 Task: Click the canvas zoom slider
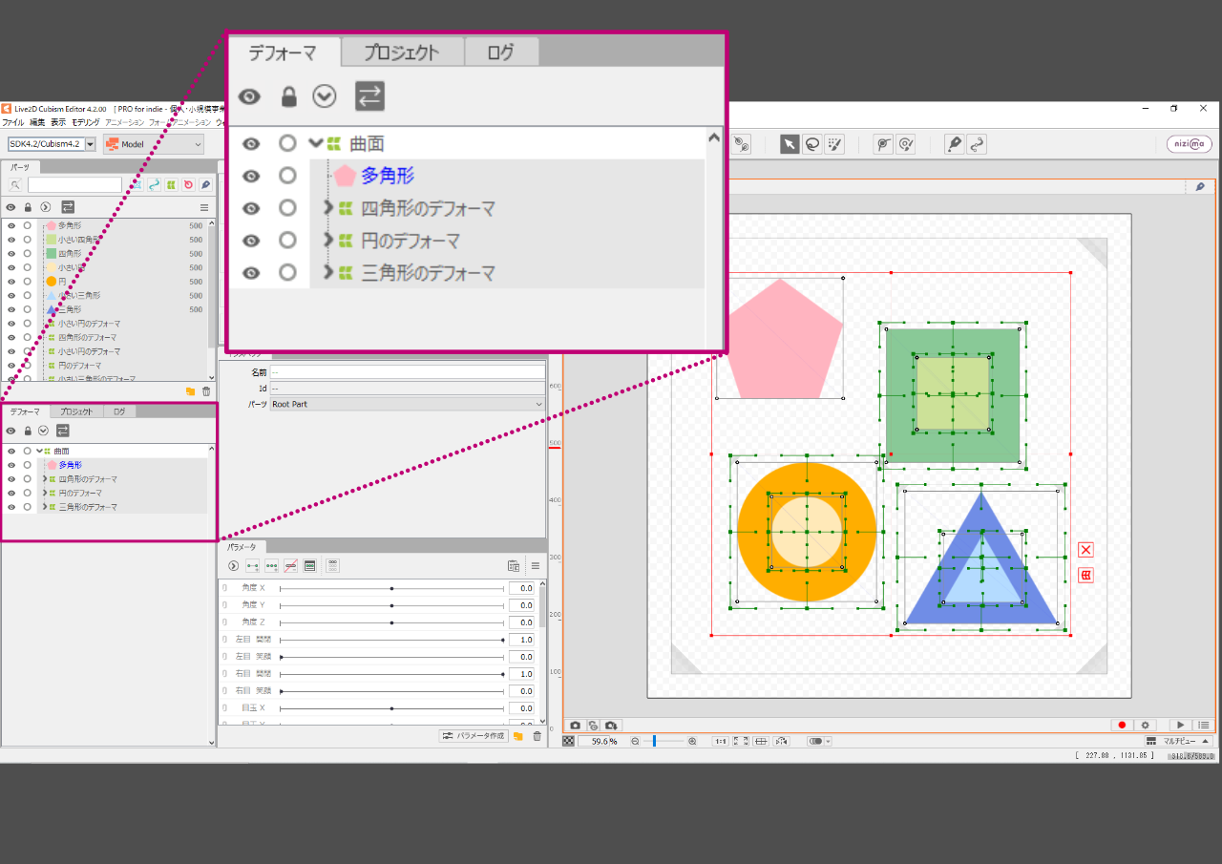(x=664, y=741)
